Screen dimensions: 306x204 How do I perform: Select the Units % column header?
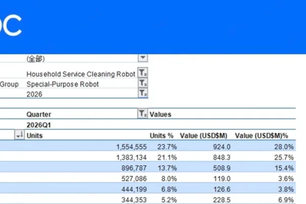161,136
